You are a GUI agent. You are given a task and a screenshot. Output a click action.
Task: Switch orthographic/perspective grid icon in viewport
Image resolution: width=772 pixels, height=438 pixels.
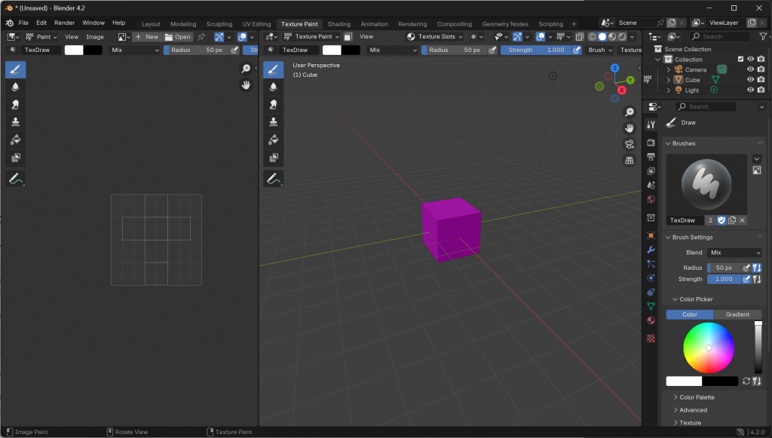point(630,161)
